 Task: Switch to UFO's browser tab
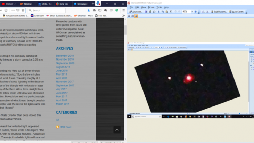45,4
